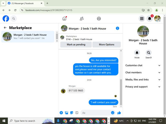This screenshot has width=166, height=124.
Task: Show hidden system tray icons
Action: click(x=127, y=121)
